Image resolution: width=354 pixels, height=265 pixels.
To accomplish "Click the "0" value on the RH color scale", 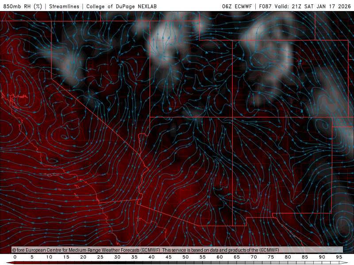I will (x=15, y=257).
